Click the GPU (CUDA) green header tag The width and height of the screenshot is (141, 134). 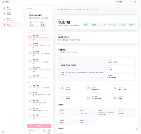(x=112, y=25)
